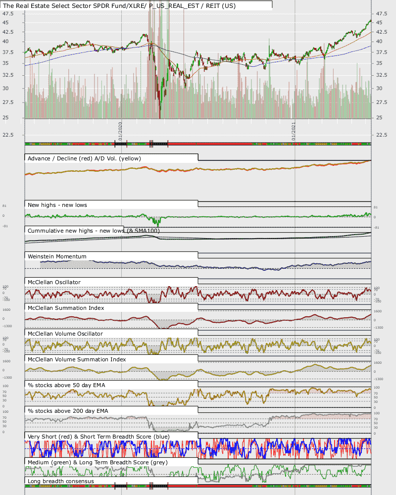Select the "Weinstein Momentum" panel label
This screenshot has height=495, width=396.
tap(57, 256)
